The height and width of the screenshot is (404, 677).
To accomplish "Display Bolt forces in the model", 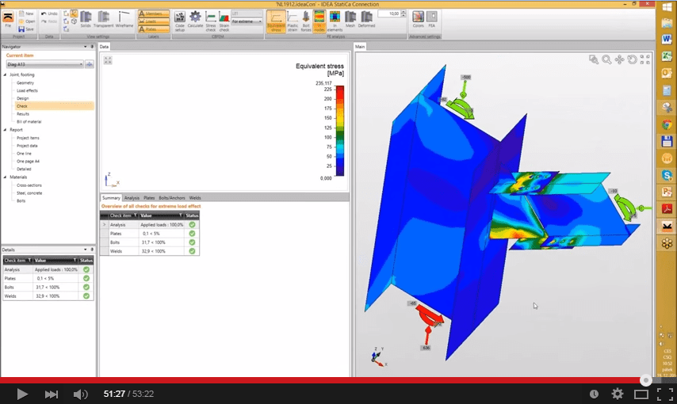I will 306,19.
